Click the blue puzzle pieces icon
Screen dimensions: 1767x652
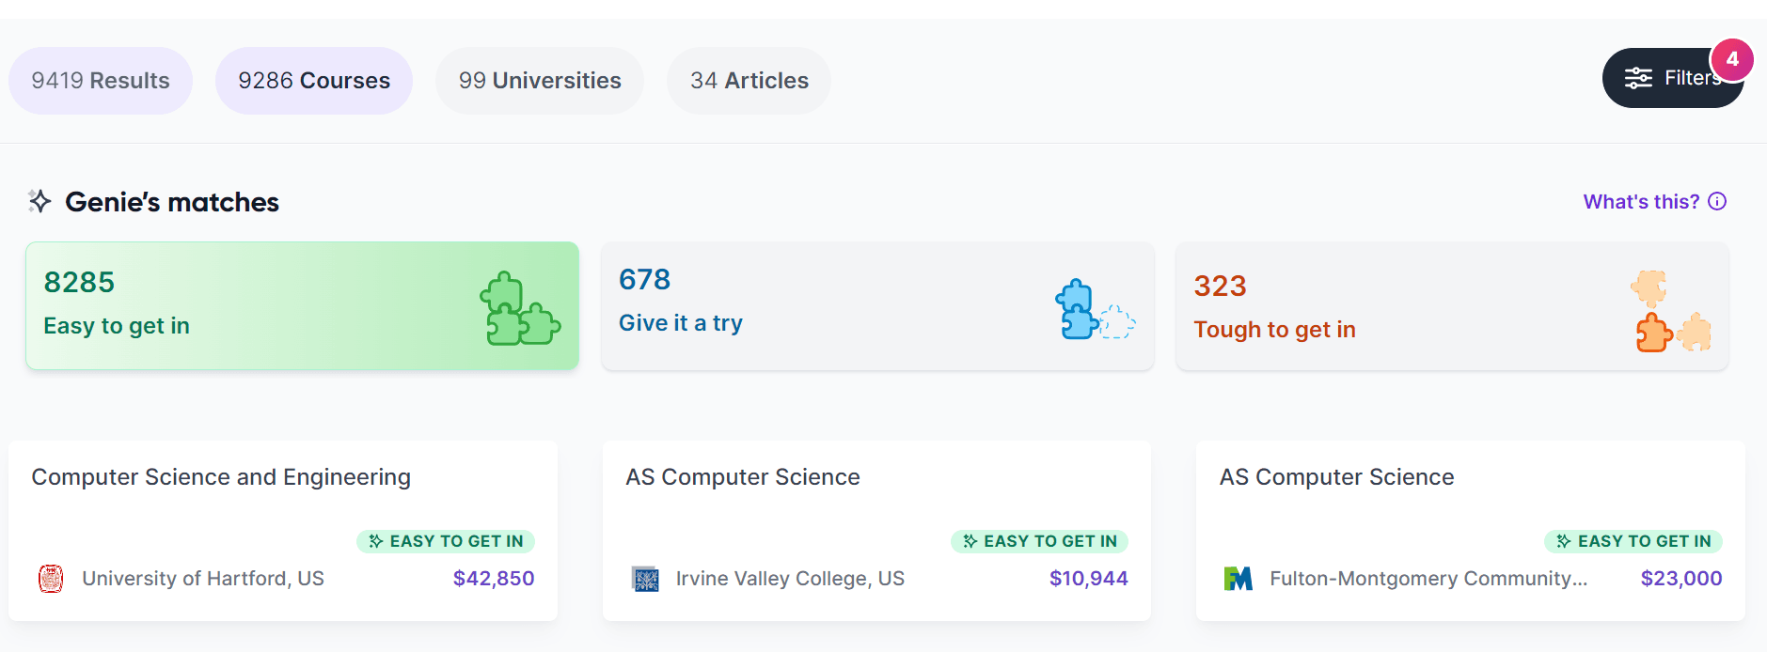(1095, 309)
